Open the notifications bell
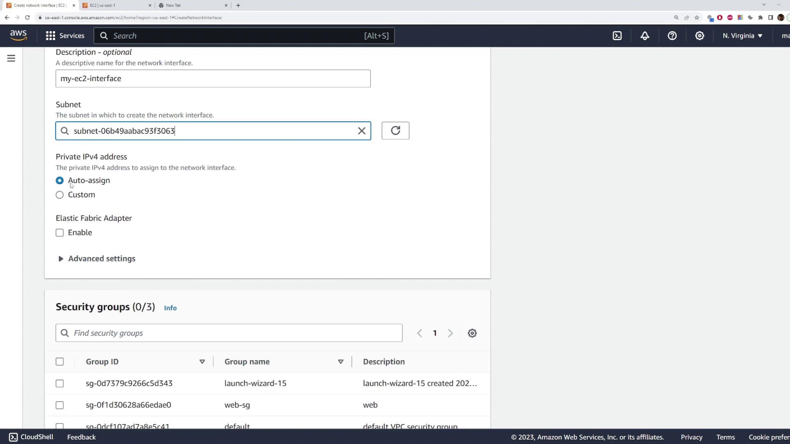This screenshot has height=444, width=790. [x=645, y=36]
